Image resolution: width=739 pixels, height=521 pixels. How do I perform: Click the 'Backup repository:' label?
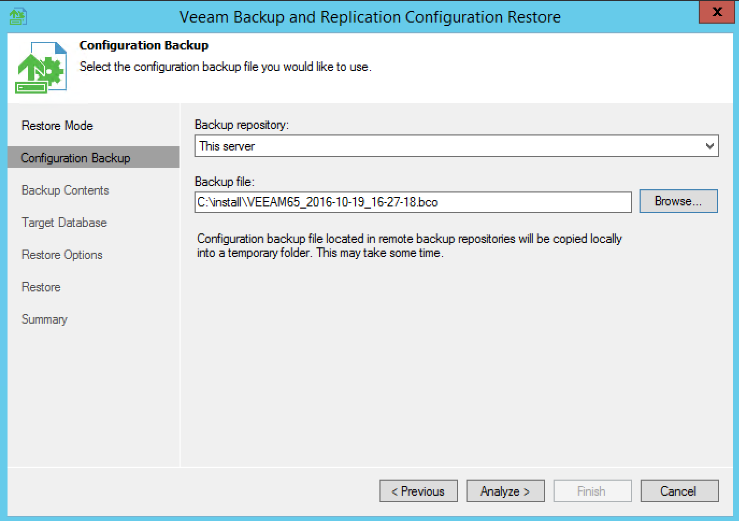241,125
